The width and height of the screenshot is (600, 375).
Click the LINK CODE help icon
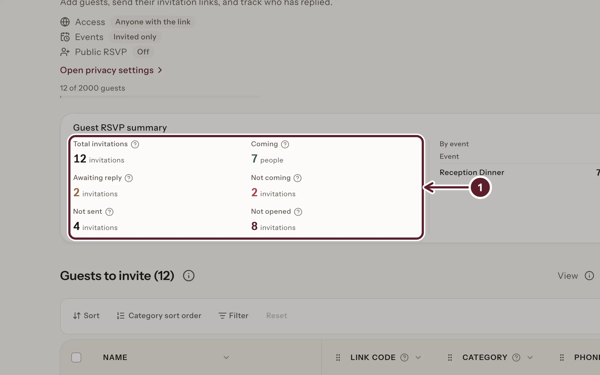point(404,357)
